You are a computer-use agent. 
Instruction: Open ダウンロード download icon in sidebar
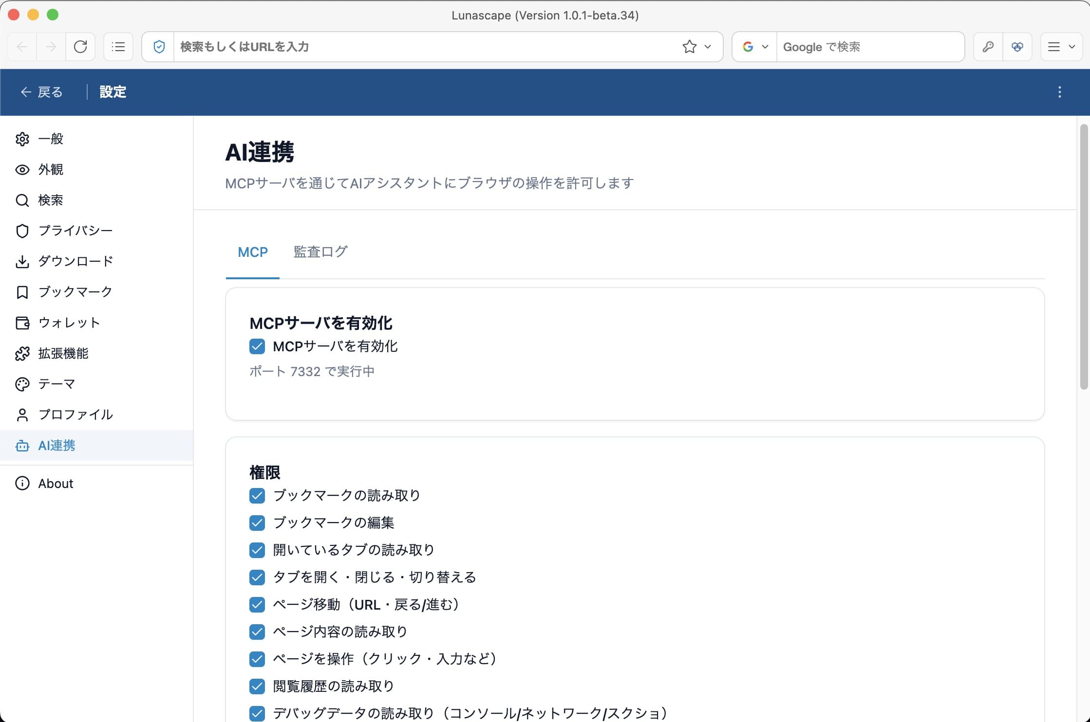(x=22, y=261)
